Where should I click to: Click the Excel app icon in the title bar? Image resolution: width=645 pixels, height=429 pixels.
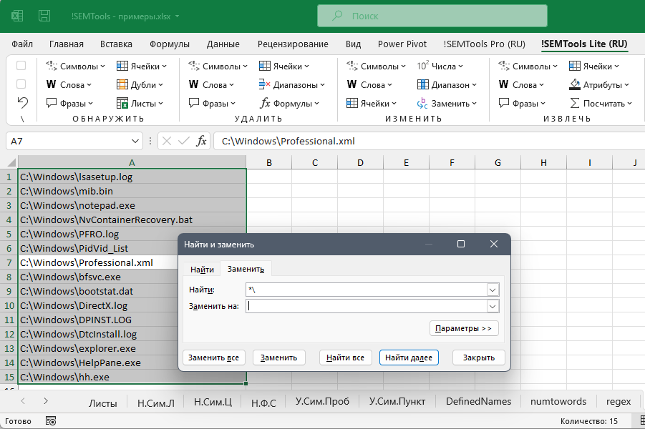17,16
